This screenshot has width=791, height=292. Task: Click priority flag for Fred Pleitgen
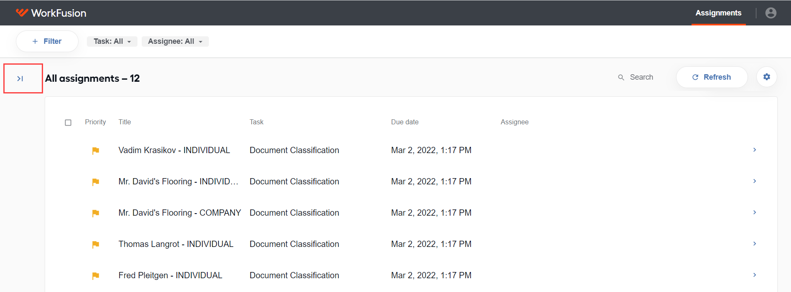96,276
